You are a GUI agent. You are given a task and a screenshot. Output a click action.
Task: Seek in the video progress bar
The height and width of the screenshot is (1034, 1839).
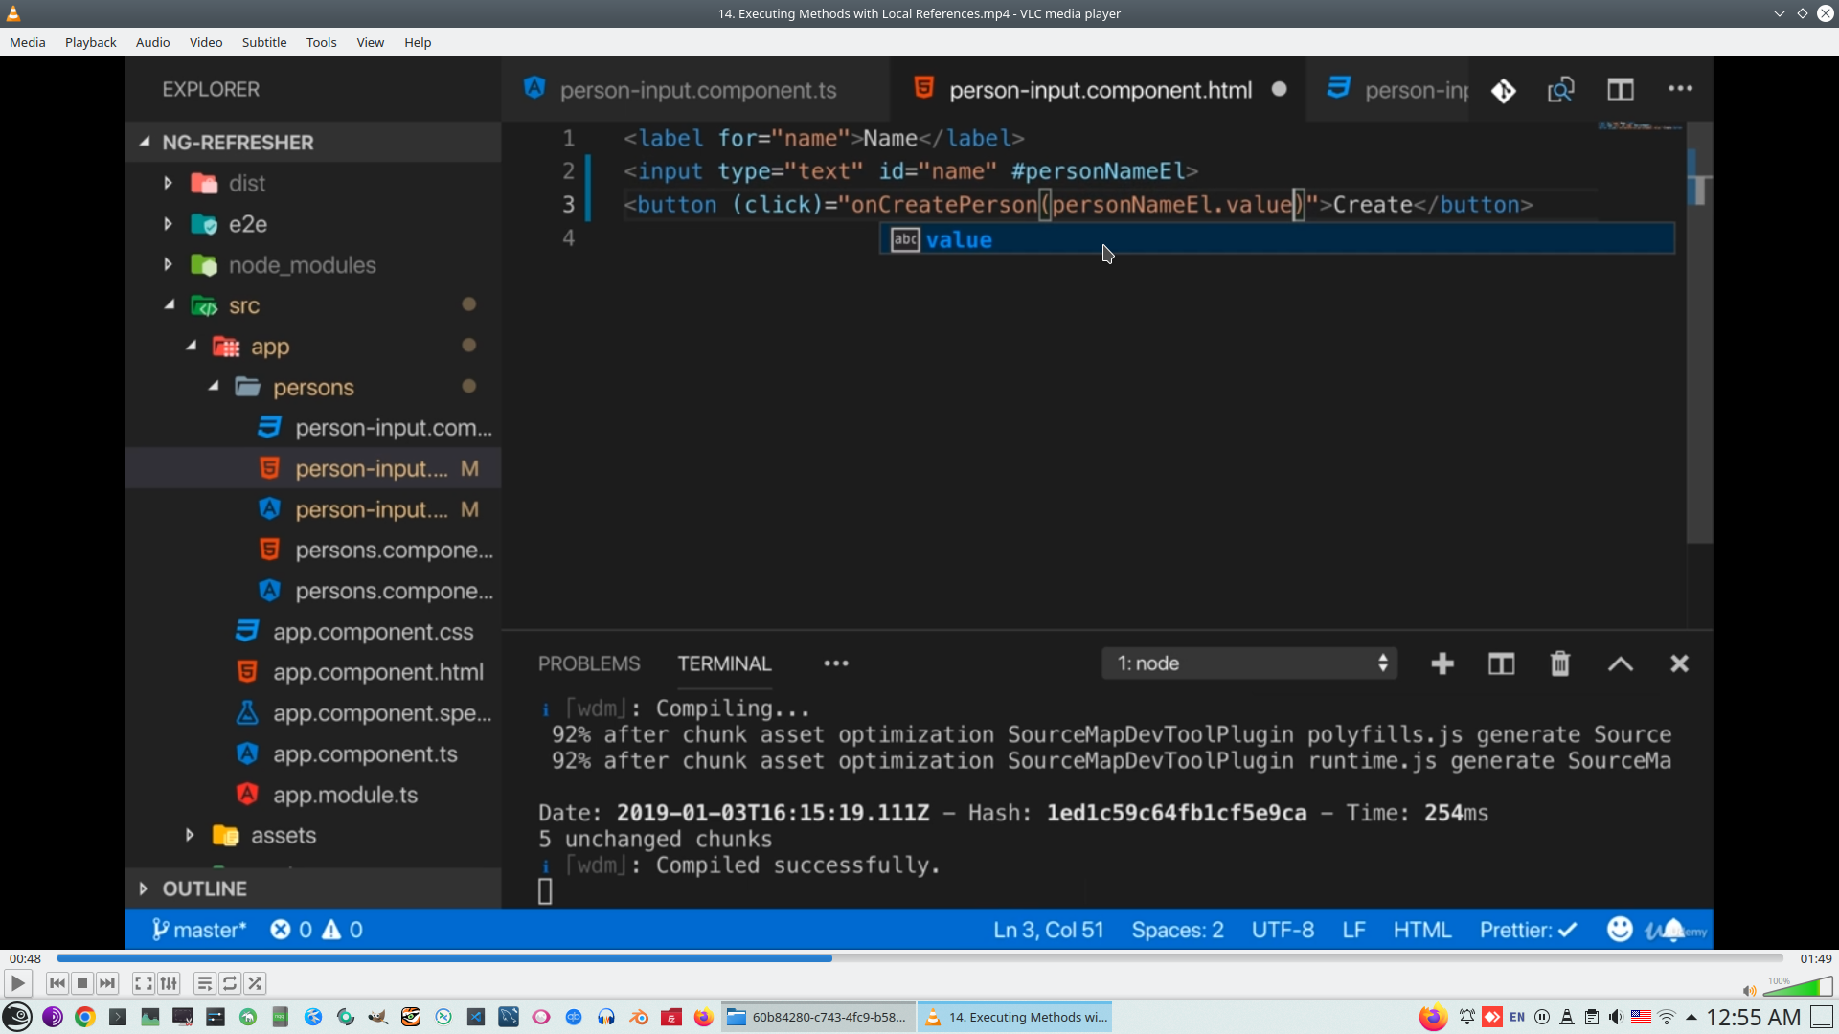pos(919,958)
